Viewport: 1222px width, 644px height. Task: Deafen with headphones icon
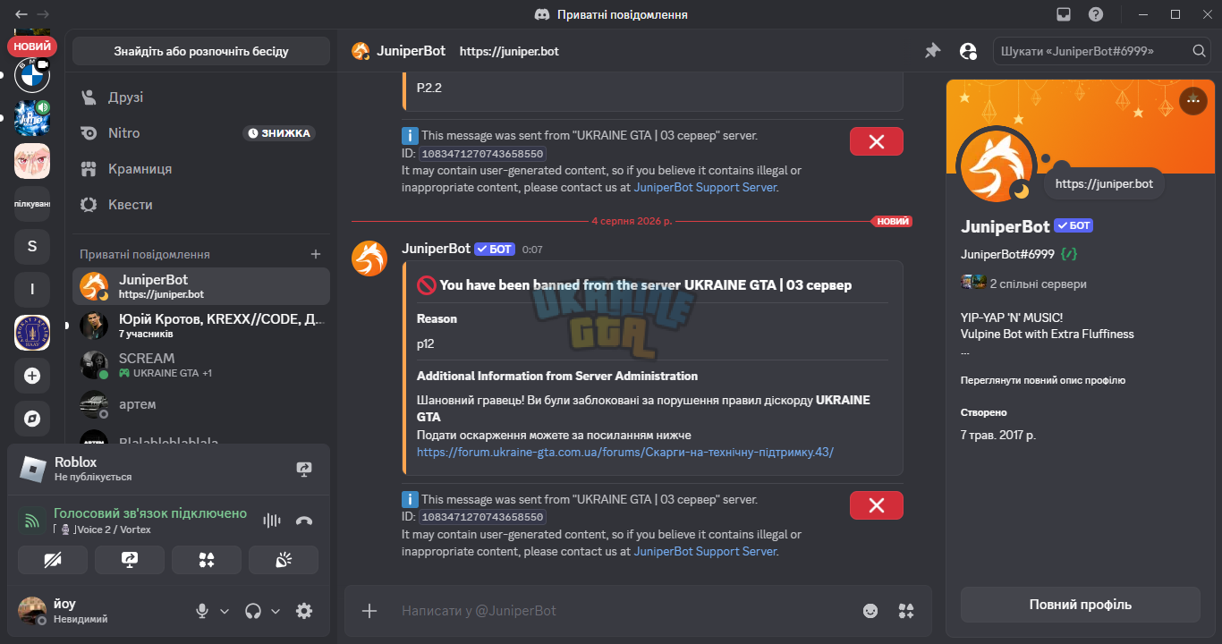[253, 611]
